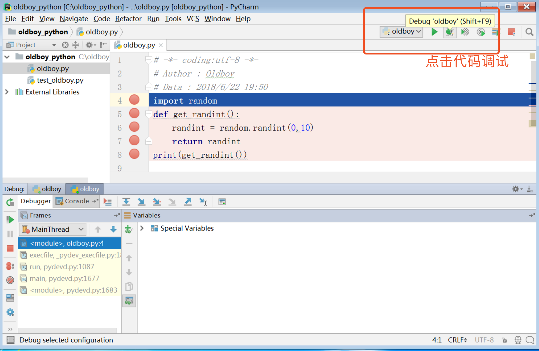Close the oldboy.py editor tab
This screenshot has width=539, height=351.
(x=161, y=45)
